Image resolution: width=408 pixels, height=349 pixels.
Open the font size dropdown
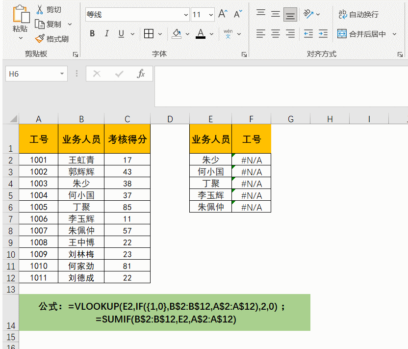(211, 15)
